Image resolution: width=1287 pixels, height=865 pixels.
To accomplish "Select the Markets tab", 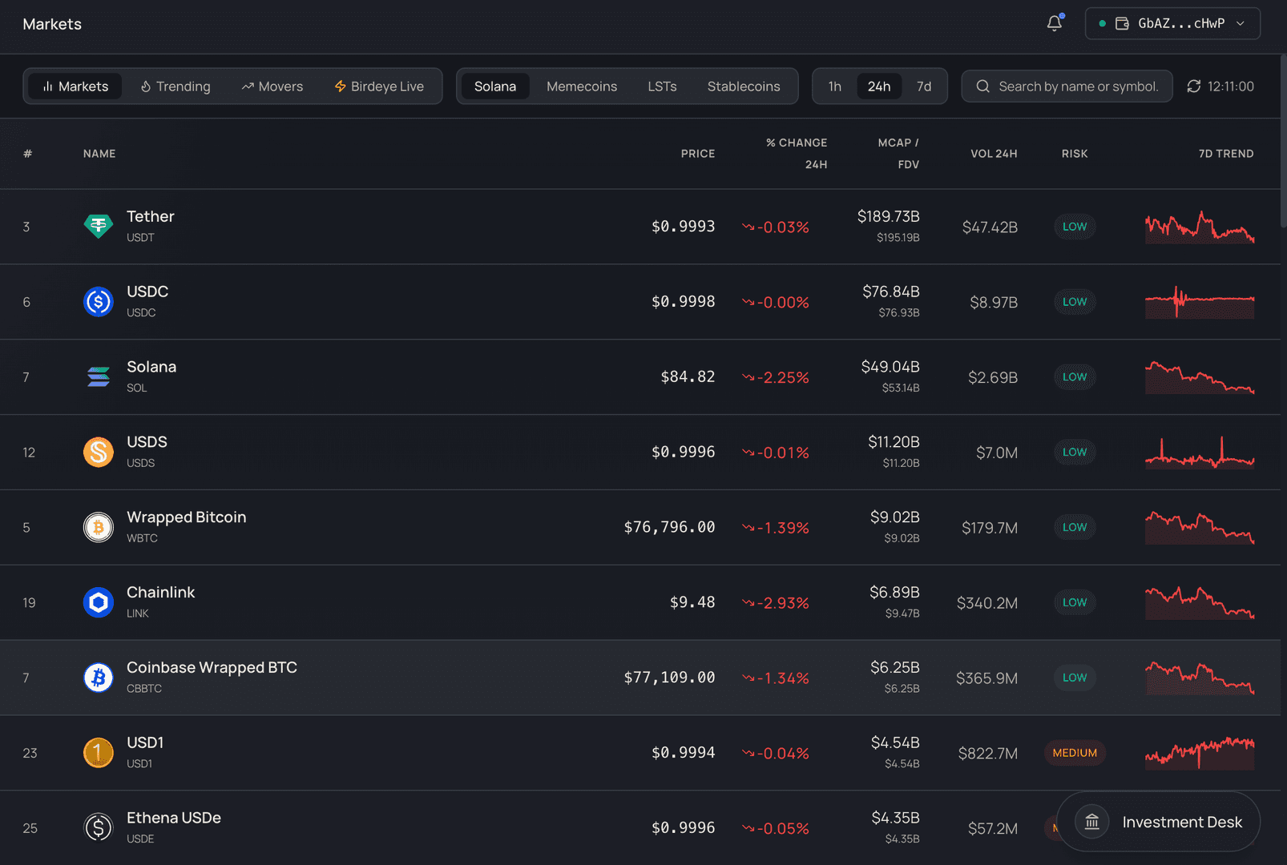I will tap(75, 86).
